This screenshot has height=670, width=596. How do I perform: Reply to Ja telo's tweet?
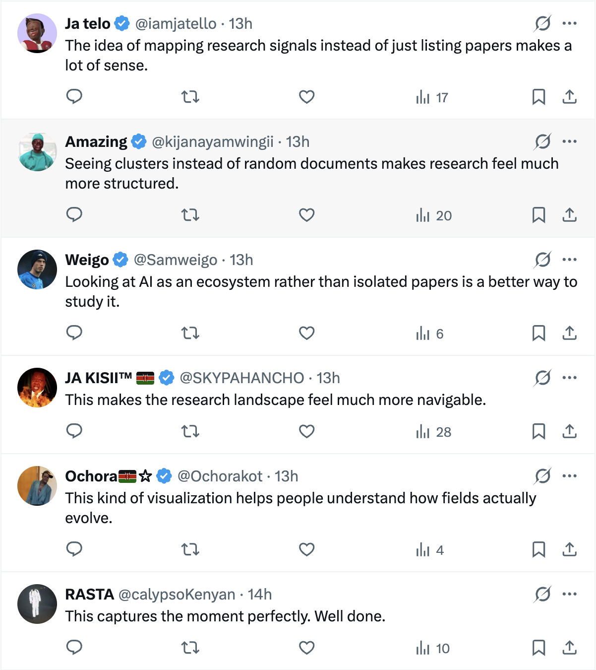[x=74, y=97]
